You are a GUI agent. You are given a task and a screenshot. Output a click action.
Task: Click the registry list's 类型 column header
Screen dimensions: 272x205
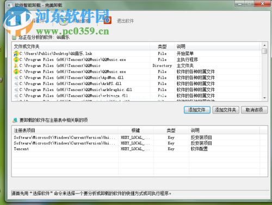click(171, 130)
